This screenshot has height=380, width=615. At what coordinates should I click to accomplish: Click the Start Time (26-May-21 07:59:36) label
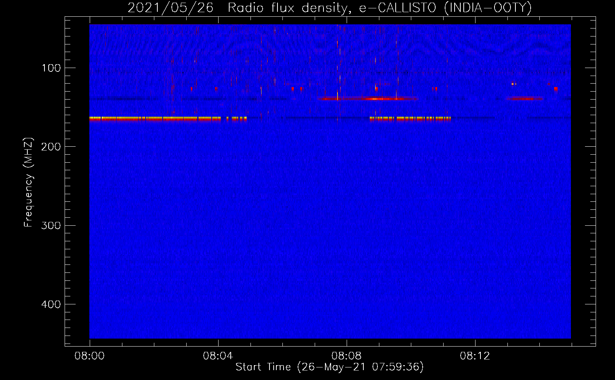click(330, 367)
